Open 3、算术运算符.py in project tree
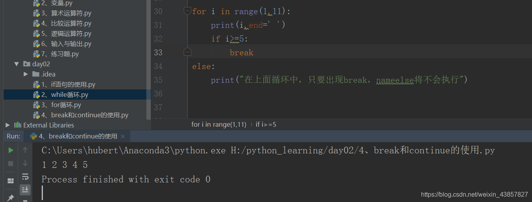 tap(66, 13)
